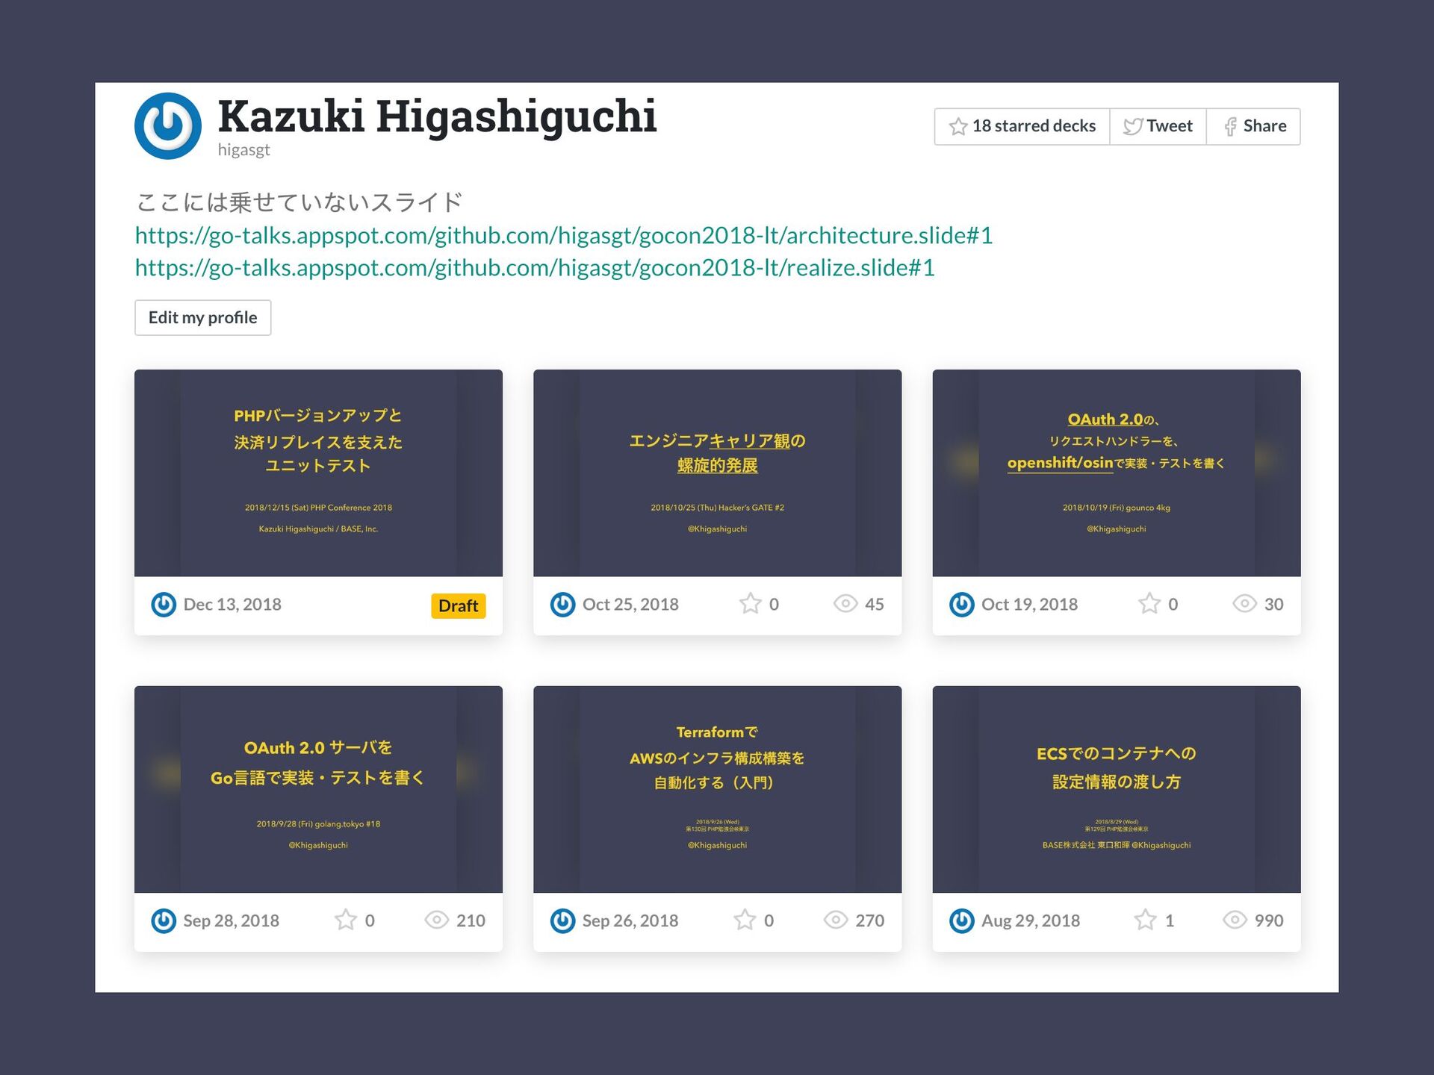Viewport: 1434px width, 1075px height.
Task: Click the view count 990
Action: (x=1269, y=920)
